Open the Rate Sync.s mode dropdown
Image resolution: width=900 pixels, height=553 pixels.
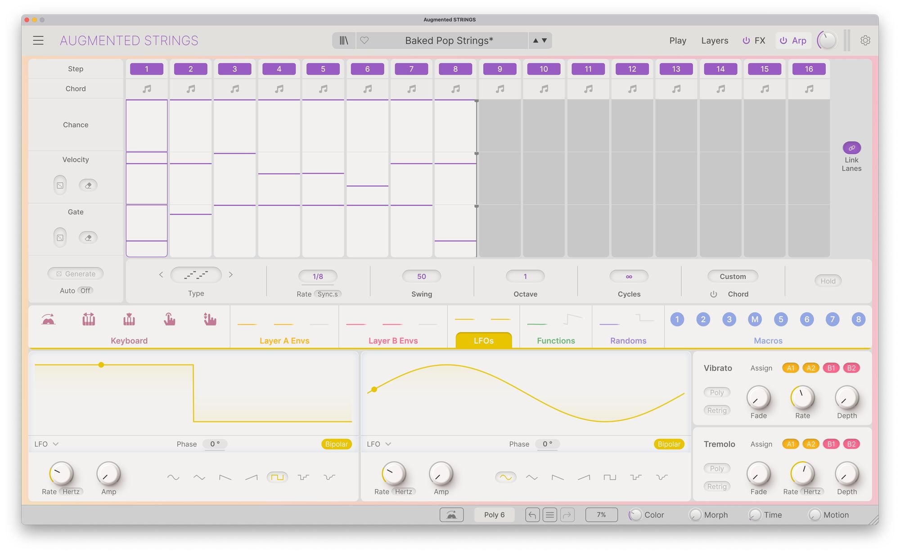point(328,294)
